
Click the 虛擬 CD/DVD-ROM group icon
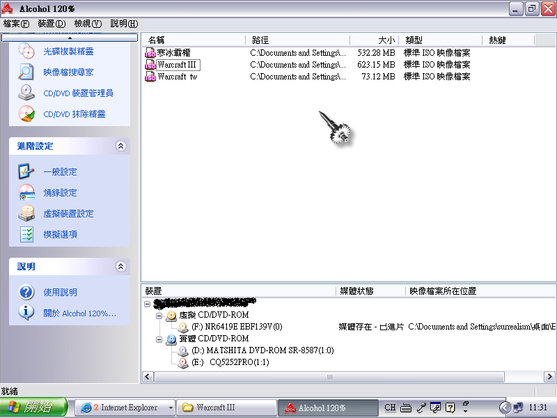pos(171,316)
